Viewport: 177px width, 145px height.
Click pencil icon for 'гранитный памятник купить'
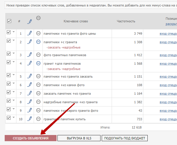point(29,119)
